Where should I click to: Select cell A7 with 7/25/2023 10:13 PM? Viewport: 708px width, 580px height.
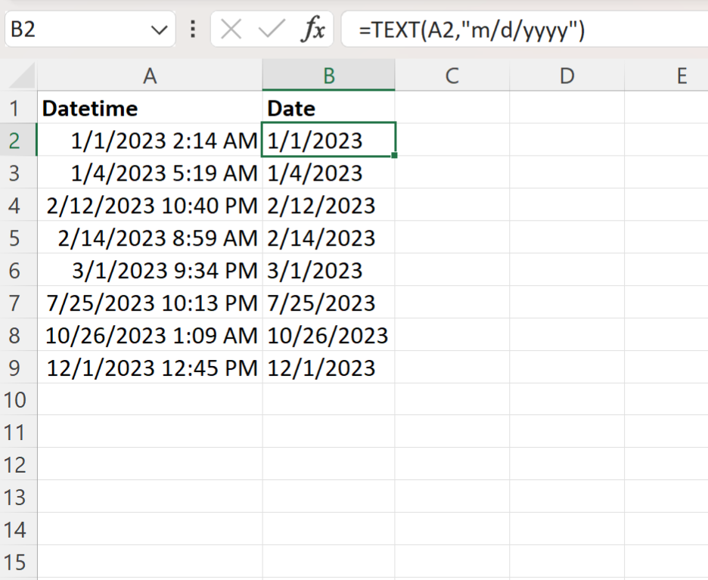[x=150, y=302]
